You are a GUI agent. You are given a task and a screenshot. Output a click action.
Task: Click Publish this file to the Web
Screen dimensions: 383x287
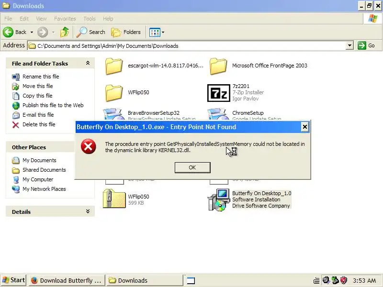53,105
